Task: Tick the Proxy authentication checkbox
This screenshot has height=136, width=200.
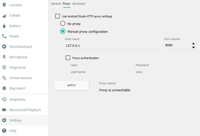Action: click(68, 58)
